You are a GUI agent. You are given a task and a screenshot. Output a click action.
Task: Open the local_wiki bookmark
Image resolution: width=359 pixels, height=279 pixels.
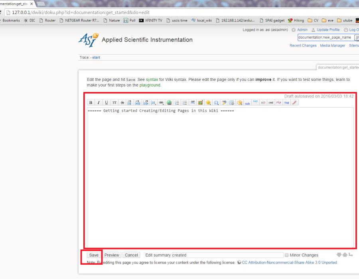[201, 20]
